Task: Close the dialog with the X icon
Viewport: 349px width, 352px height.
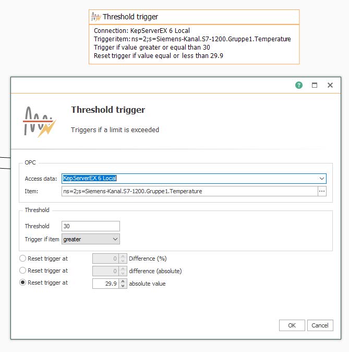Action: coord(330,85)
